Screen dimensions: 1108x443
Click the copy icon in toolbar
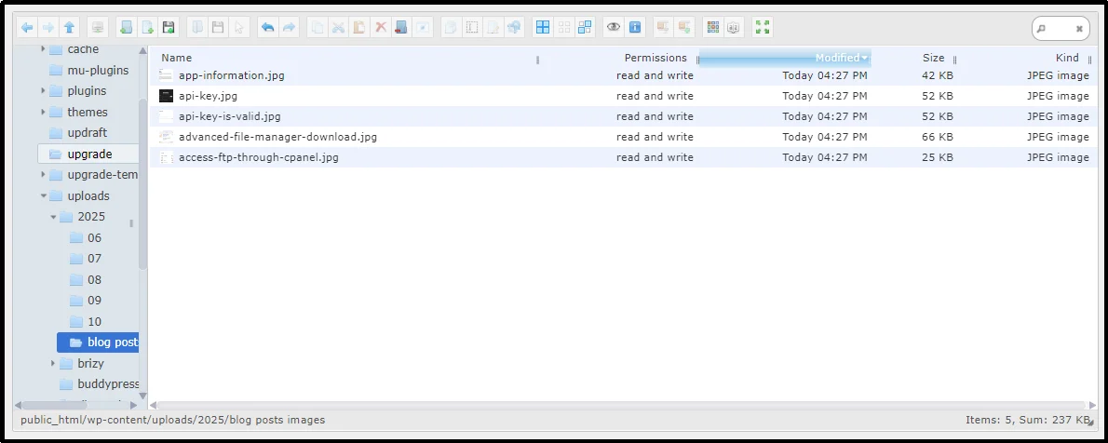[318, 28]
